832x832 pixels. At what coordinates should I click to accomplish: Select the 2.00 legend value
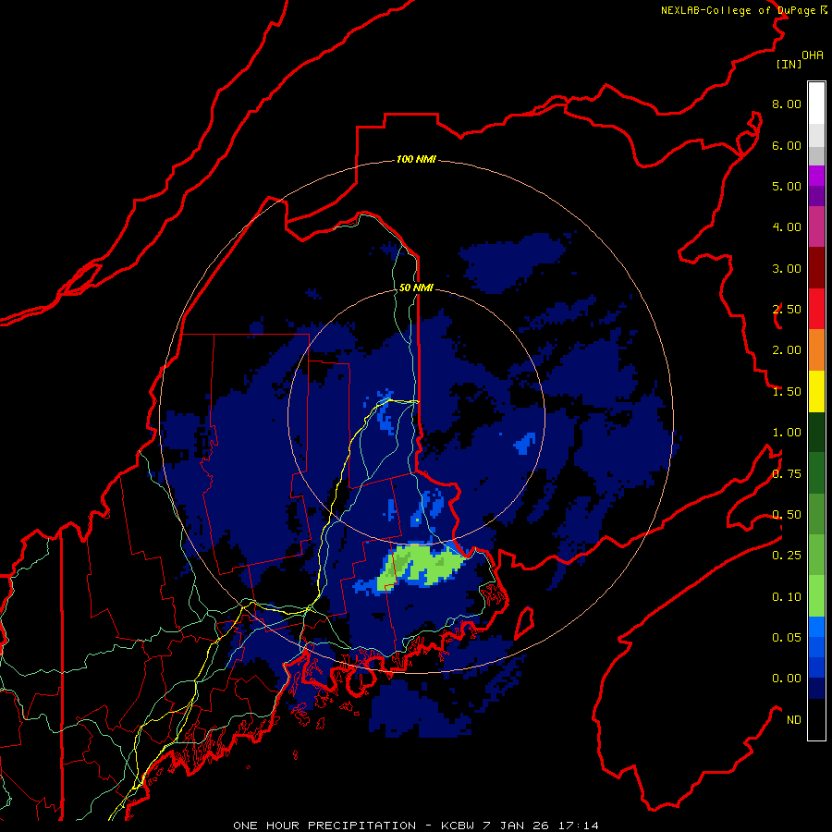click(787, 350)
